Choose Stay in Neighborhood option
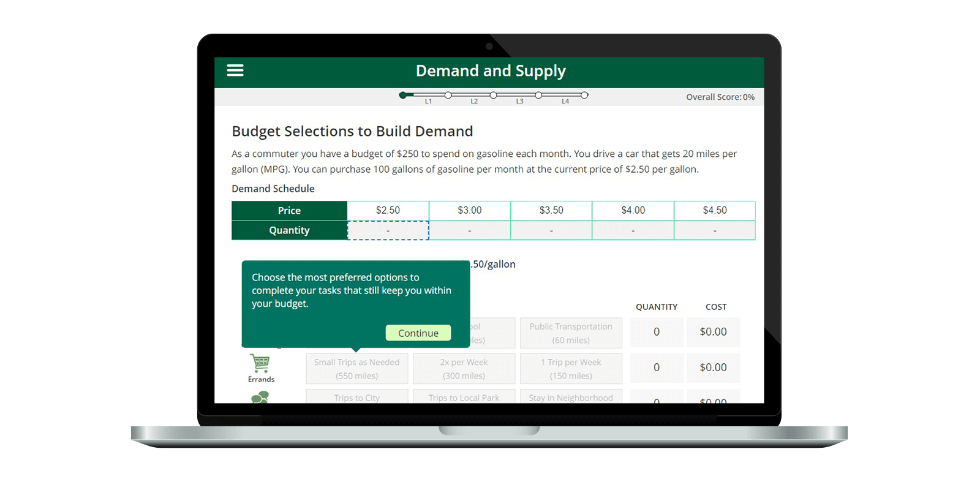The height and width of the screenshot is (490, 980). pos(571,397)
